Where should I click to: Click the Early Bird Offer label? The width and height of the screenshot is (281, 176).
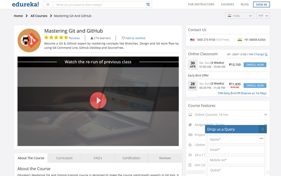click(x=198, y=75)
